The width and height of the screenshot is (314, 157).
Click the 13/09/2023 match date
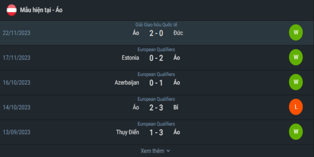point(16,132)
